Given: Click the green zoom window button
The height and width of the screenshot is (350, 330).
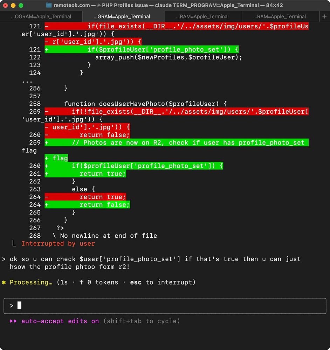Looking at the screenshot, I should pyautogui.click(x=21, y=5).
